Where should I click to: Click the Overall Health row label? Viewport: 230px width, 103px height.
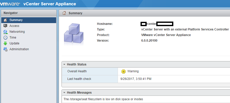[77, 71]
